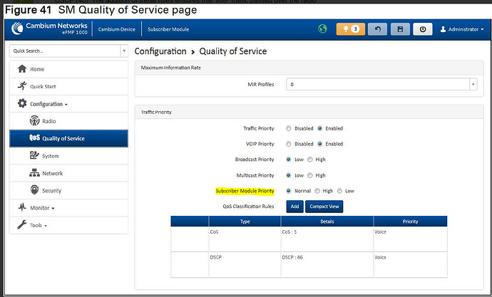492x297 pixels.
Task: Open the Home page
Action: (68, 69)
